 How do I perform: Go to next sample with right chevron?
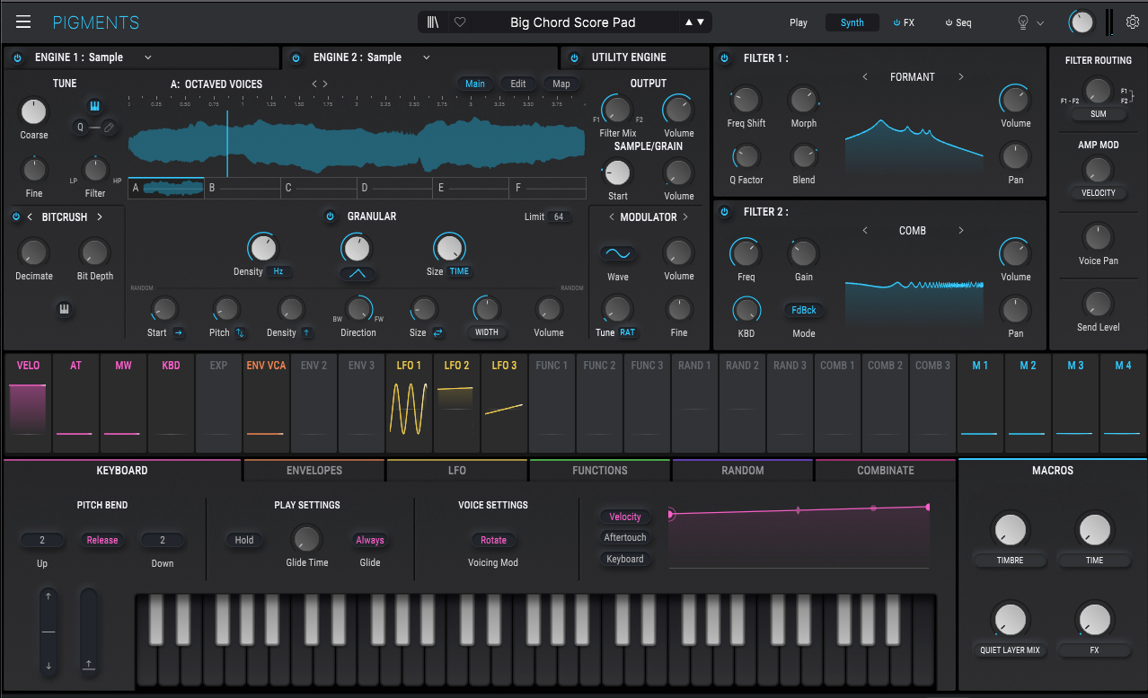[325, 84]
